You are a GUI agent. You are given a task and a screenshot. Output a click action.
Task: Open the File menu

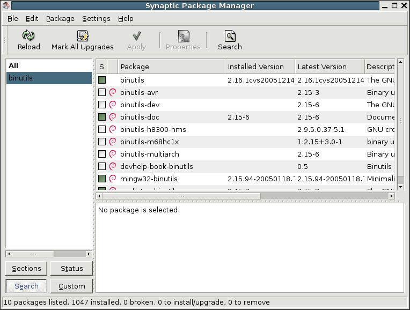click(x=12, y=19)
